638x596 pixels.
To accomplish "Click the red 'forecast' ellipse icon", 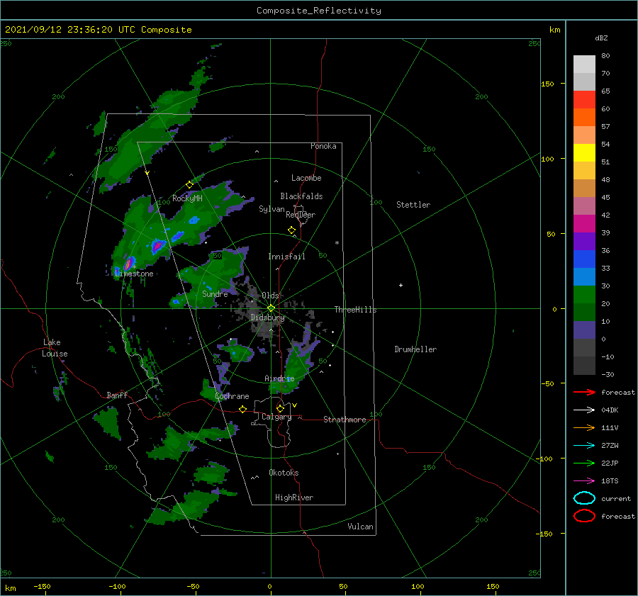I will 584,516.
